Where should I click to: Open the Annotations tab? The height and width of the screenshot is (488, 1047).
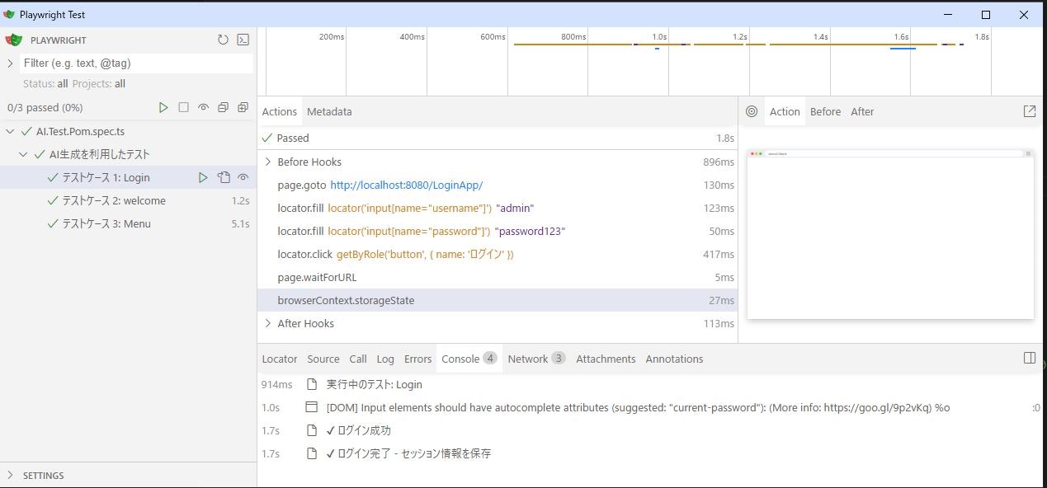point(674,359)
